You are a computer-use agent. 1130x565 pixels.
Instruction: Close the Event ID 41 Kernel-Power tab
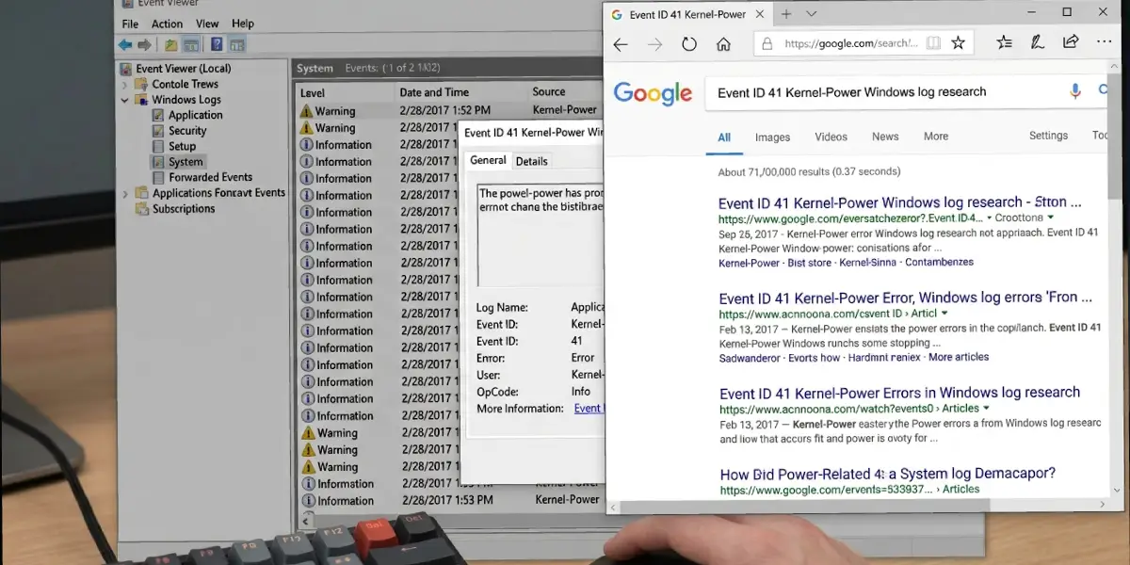coord(762,14)
